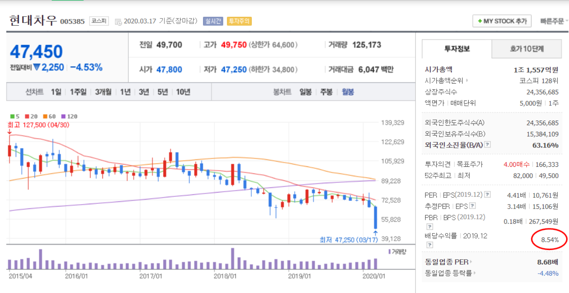
Task: Click 외국인보유주식수 15,384,109 value
Action: click(x=542, y=134)
